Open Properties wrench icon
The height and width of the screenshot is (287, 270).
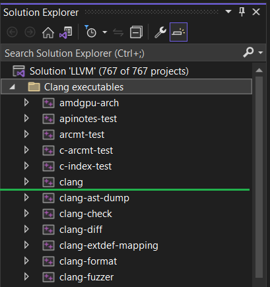tap(160, 32)
